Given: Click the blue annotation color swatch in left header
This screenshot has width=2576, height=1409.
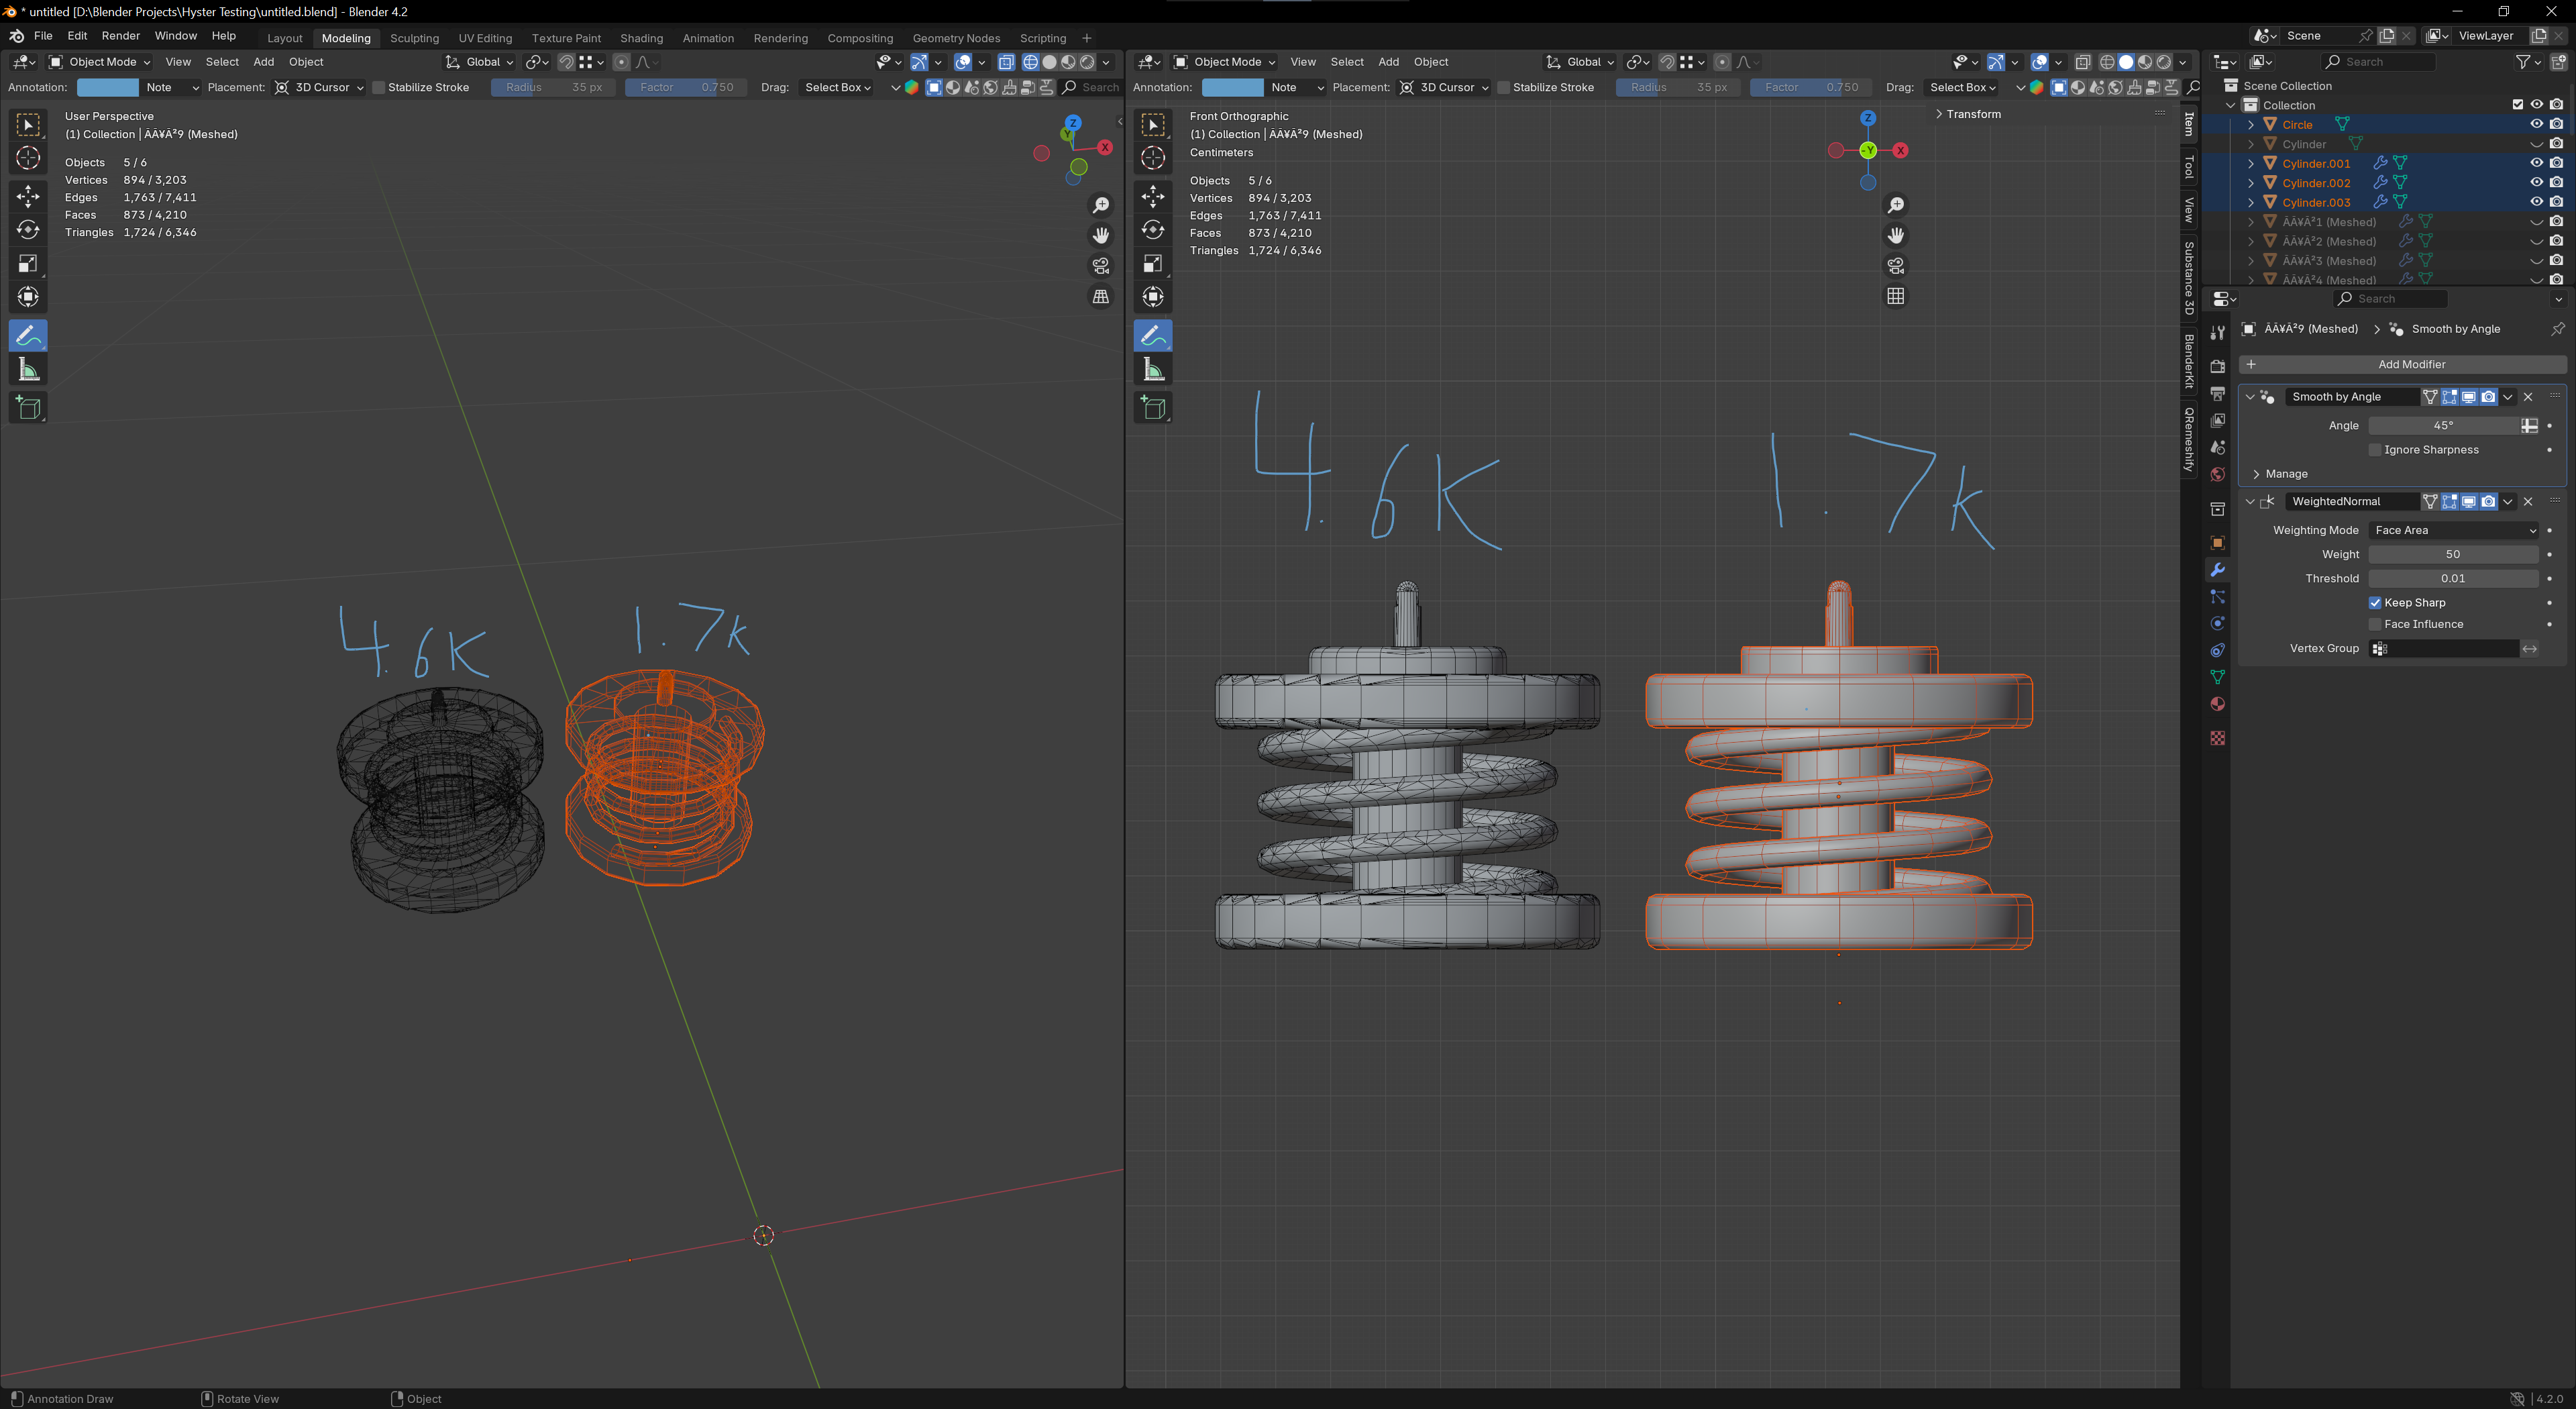Looking at the screenshot, I should pyautogui.click(x=108, y=88).
